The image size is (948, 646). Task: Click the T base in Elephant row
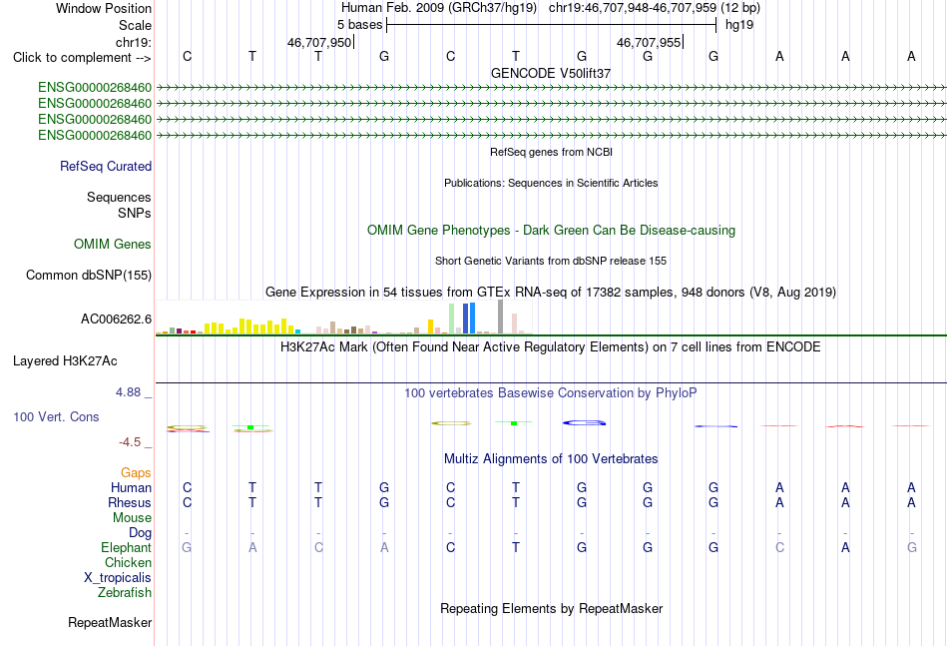pos(516,547)
